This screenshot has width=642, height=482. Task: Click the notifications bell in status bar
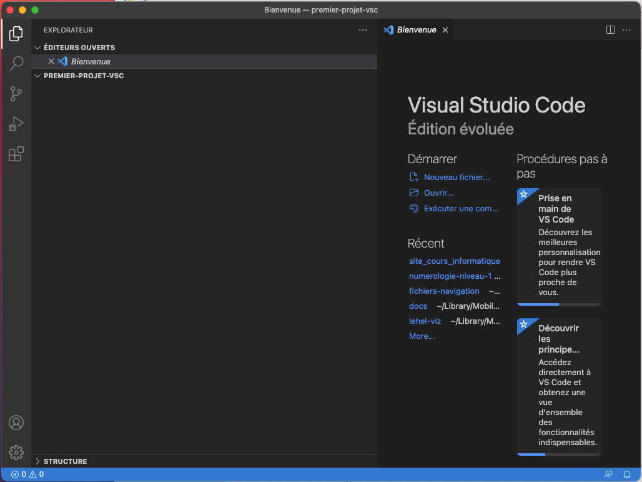627,474
